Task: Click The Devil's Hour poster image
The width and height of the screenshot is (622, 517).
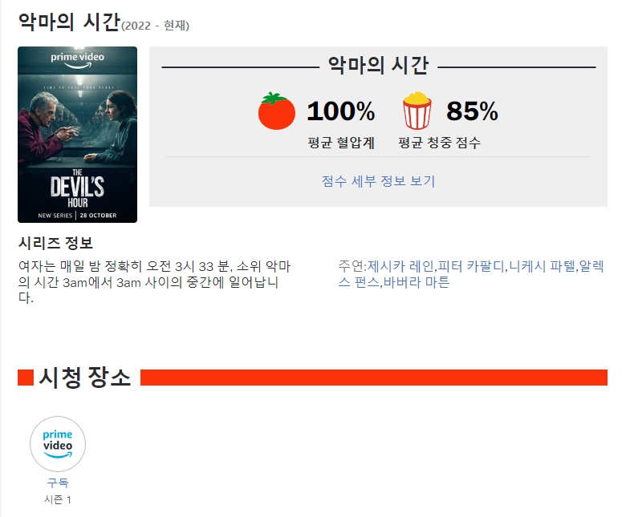Action: [77, 135]
